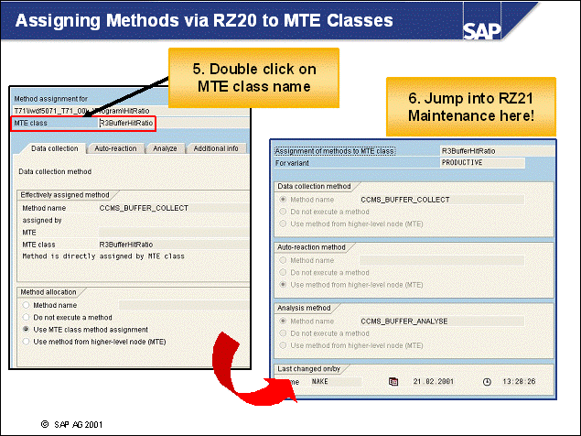The width and height of the screenshot is (581, 436).
Task: Select 'Use MTE class method assignment' radio
Action: (27, 329)
